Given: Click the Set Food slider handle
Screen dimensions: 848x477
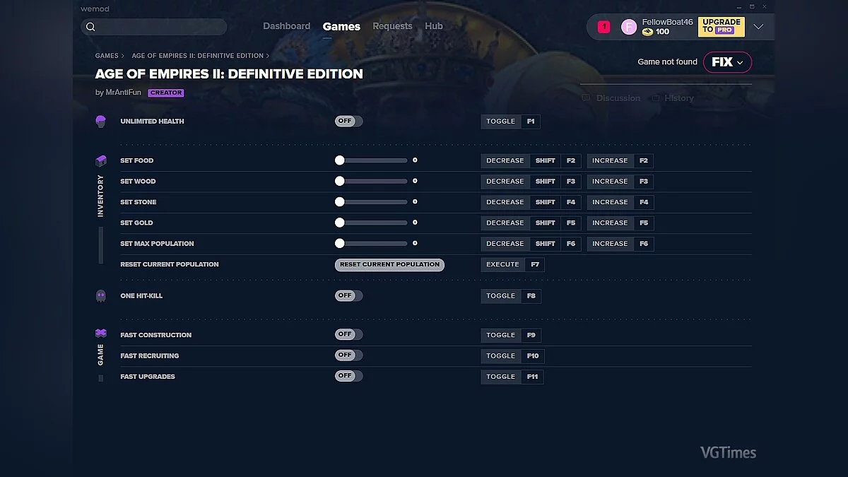Looking at the screenshot, I should (x=340, y=160).
